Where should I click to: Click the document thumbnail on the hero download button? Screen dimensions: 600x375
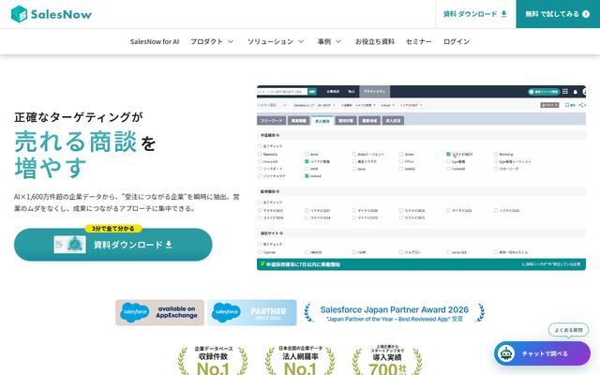[x=69, y=245]
